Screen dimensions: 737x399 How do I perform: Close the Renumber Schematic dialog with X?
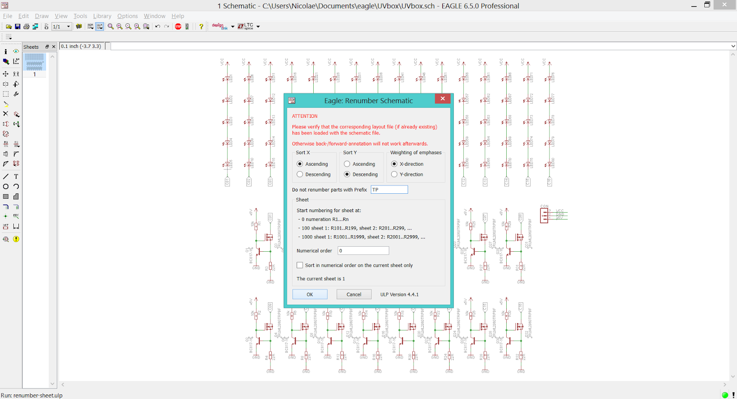coord(443,98)
